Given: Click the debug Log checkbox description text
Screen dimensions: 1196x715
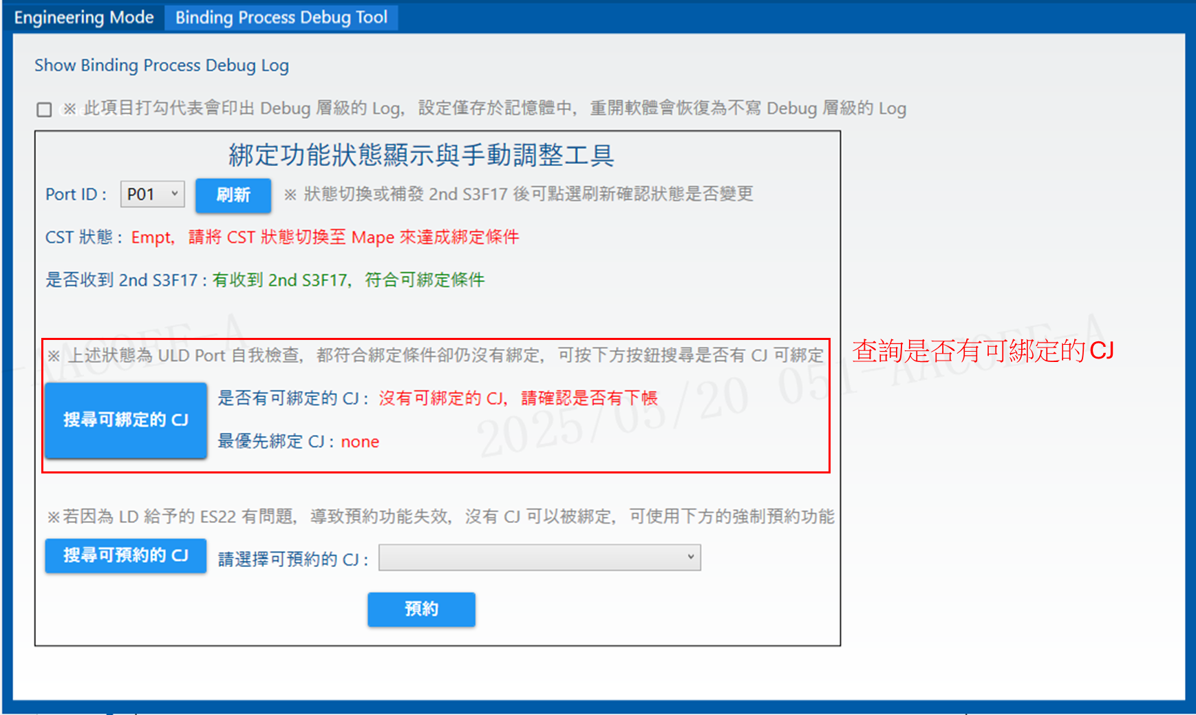Looking at the screenshot, I should click(484, 109).
